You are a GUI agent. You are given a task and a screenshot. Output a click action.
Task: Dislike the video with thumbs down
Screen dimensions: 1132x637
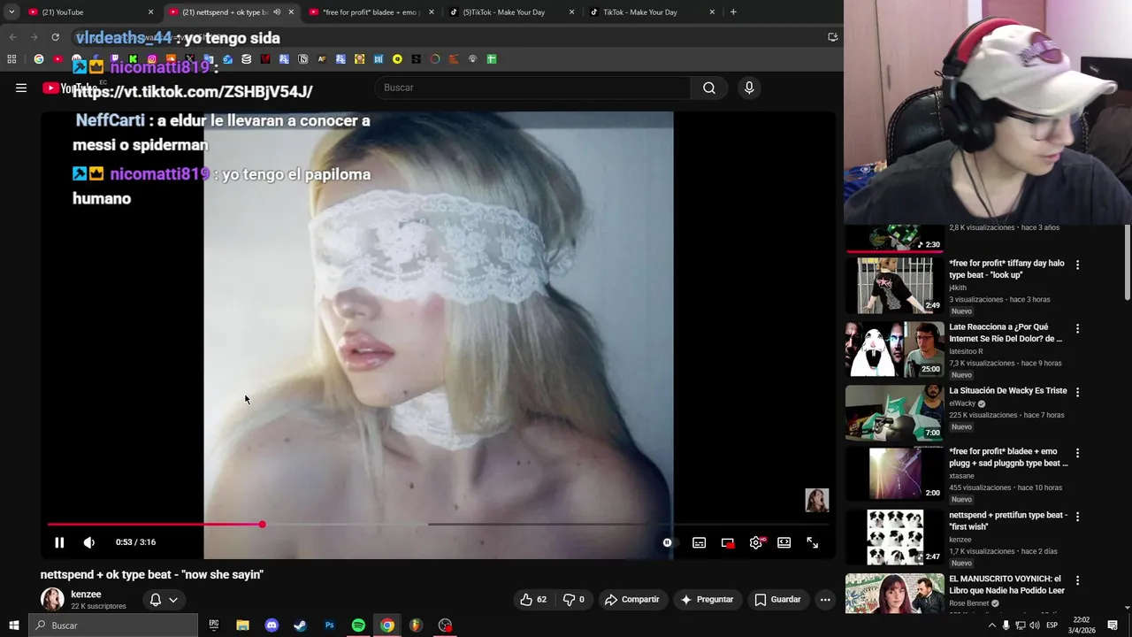574,599
